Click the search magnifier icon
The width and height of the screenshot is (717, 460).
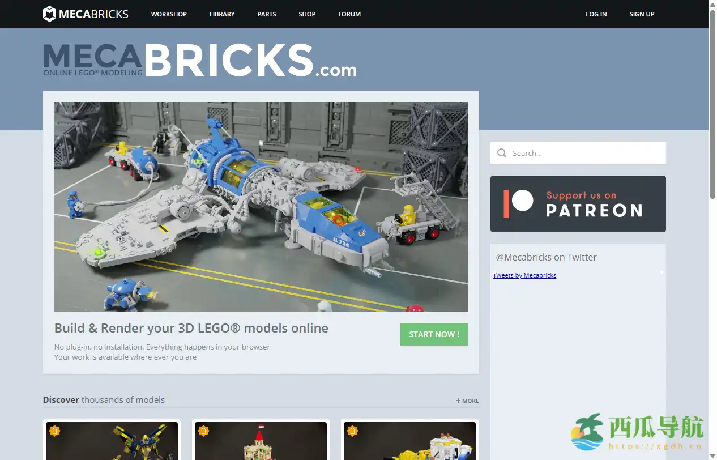tap(502, 153)
